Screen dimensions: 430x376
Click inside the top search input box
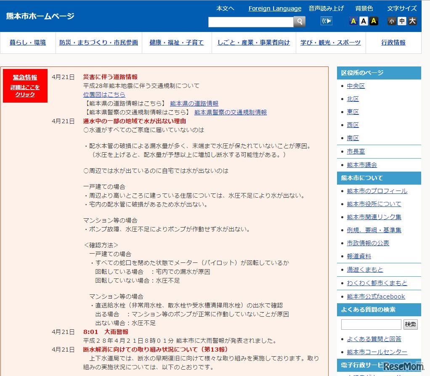pos(250,21)
